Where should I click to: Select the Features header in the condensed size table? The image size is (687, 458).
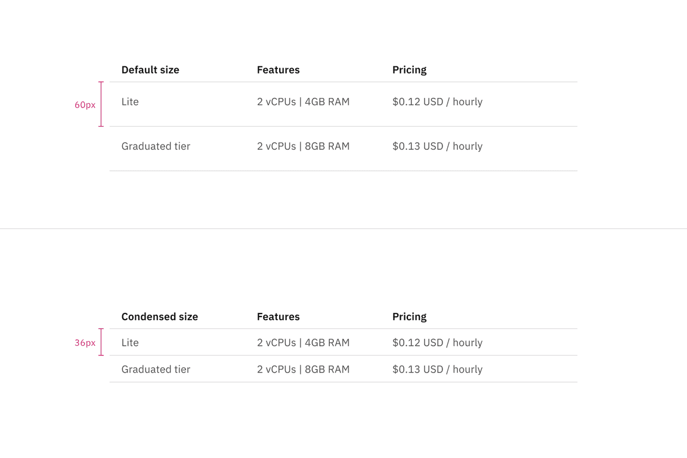(278, 316)
